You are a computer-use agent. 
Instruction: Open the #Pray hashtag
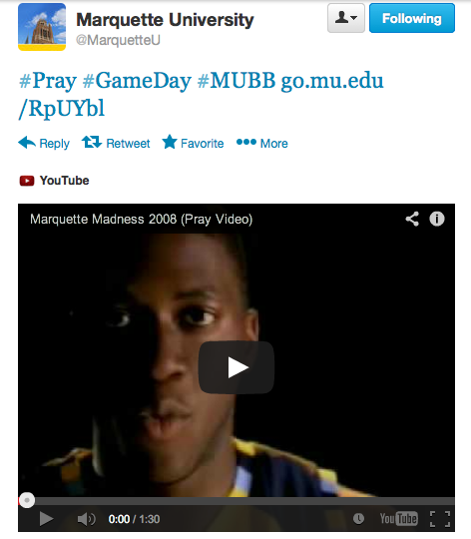[x=48, y=81]
